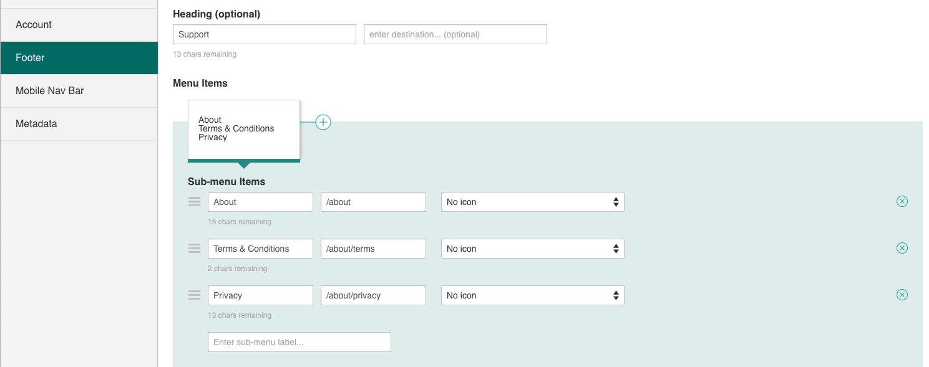Select the Footer sidebar item
Viewport: 929px width, 367px height.
79,58
